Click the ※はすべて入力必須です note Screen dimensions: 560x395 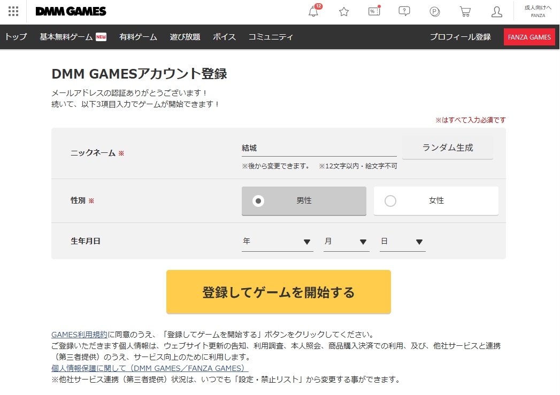click(x=470, y=120)
